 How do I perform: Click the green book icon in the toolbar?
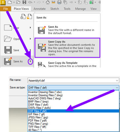[92, 2]
